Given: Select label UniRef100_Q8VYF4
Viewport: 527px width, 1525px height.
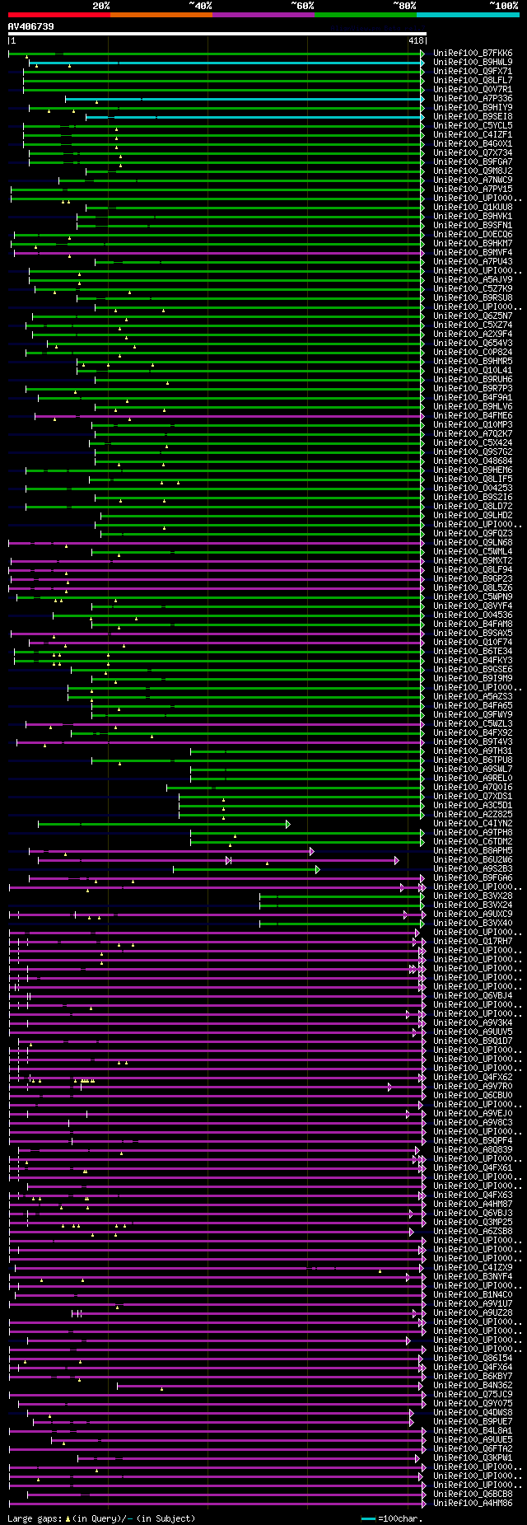Looking at the screenshot, I should [473, 606].
